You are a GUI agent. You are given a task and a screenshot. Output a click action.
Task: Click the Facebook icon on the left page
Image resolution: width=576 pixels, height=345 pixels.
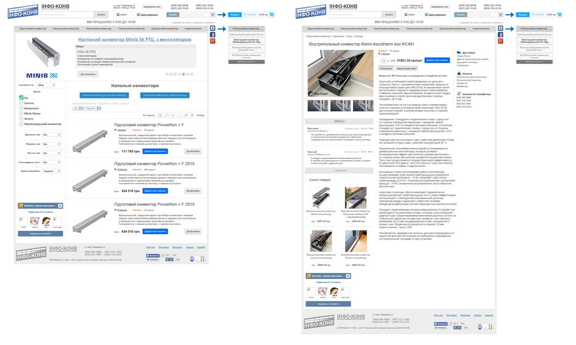pos(213,34)
